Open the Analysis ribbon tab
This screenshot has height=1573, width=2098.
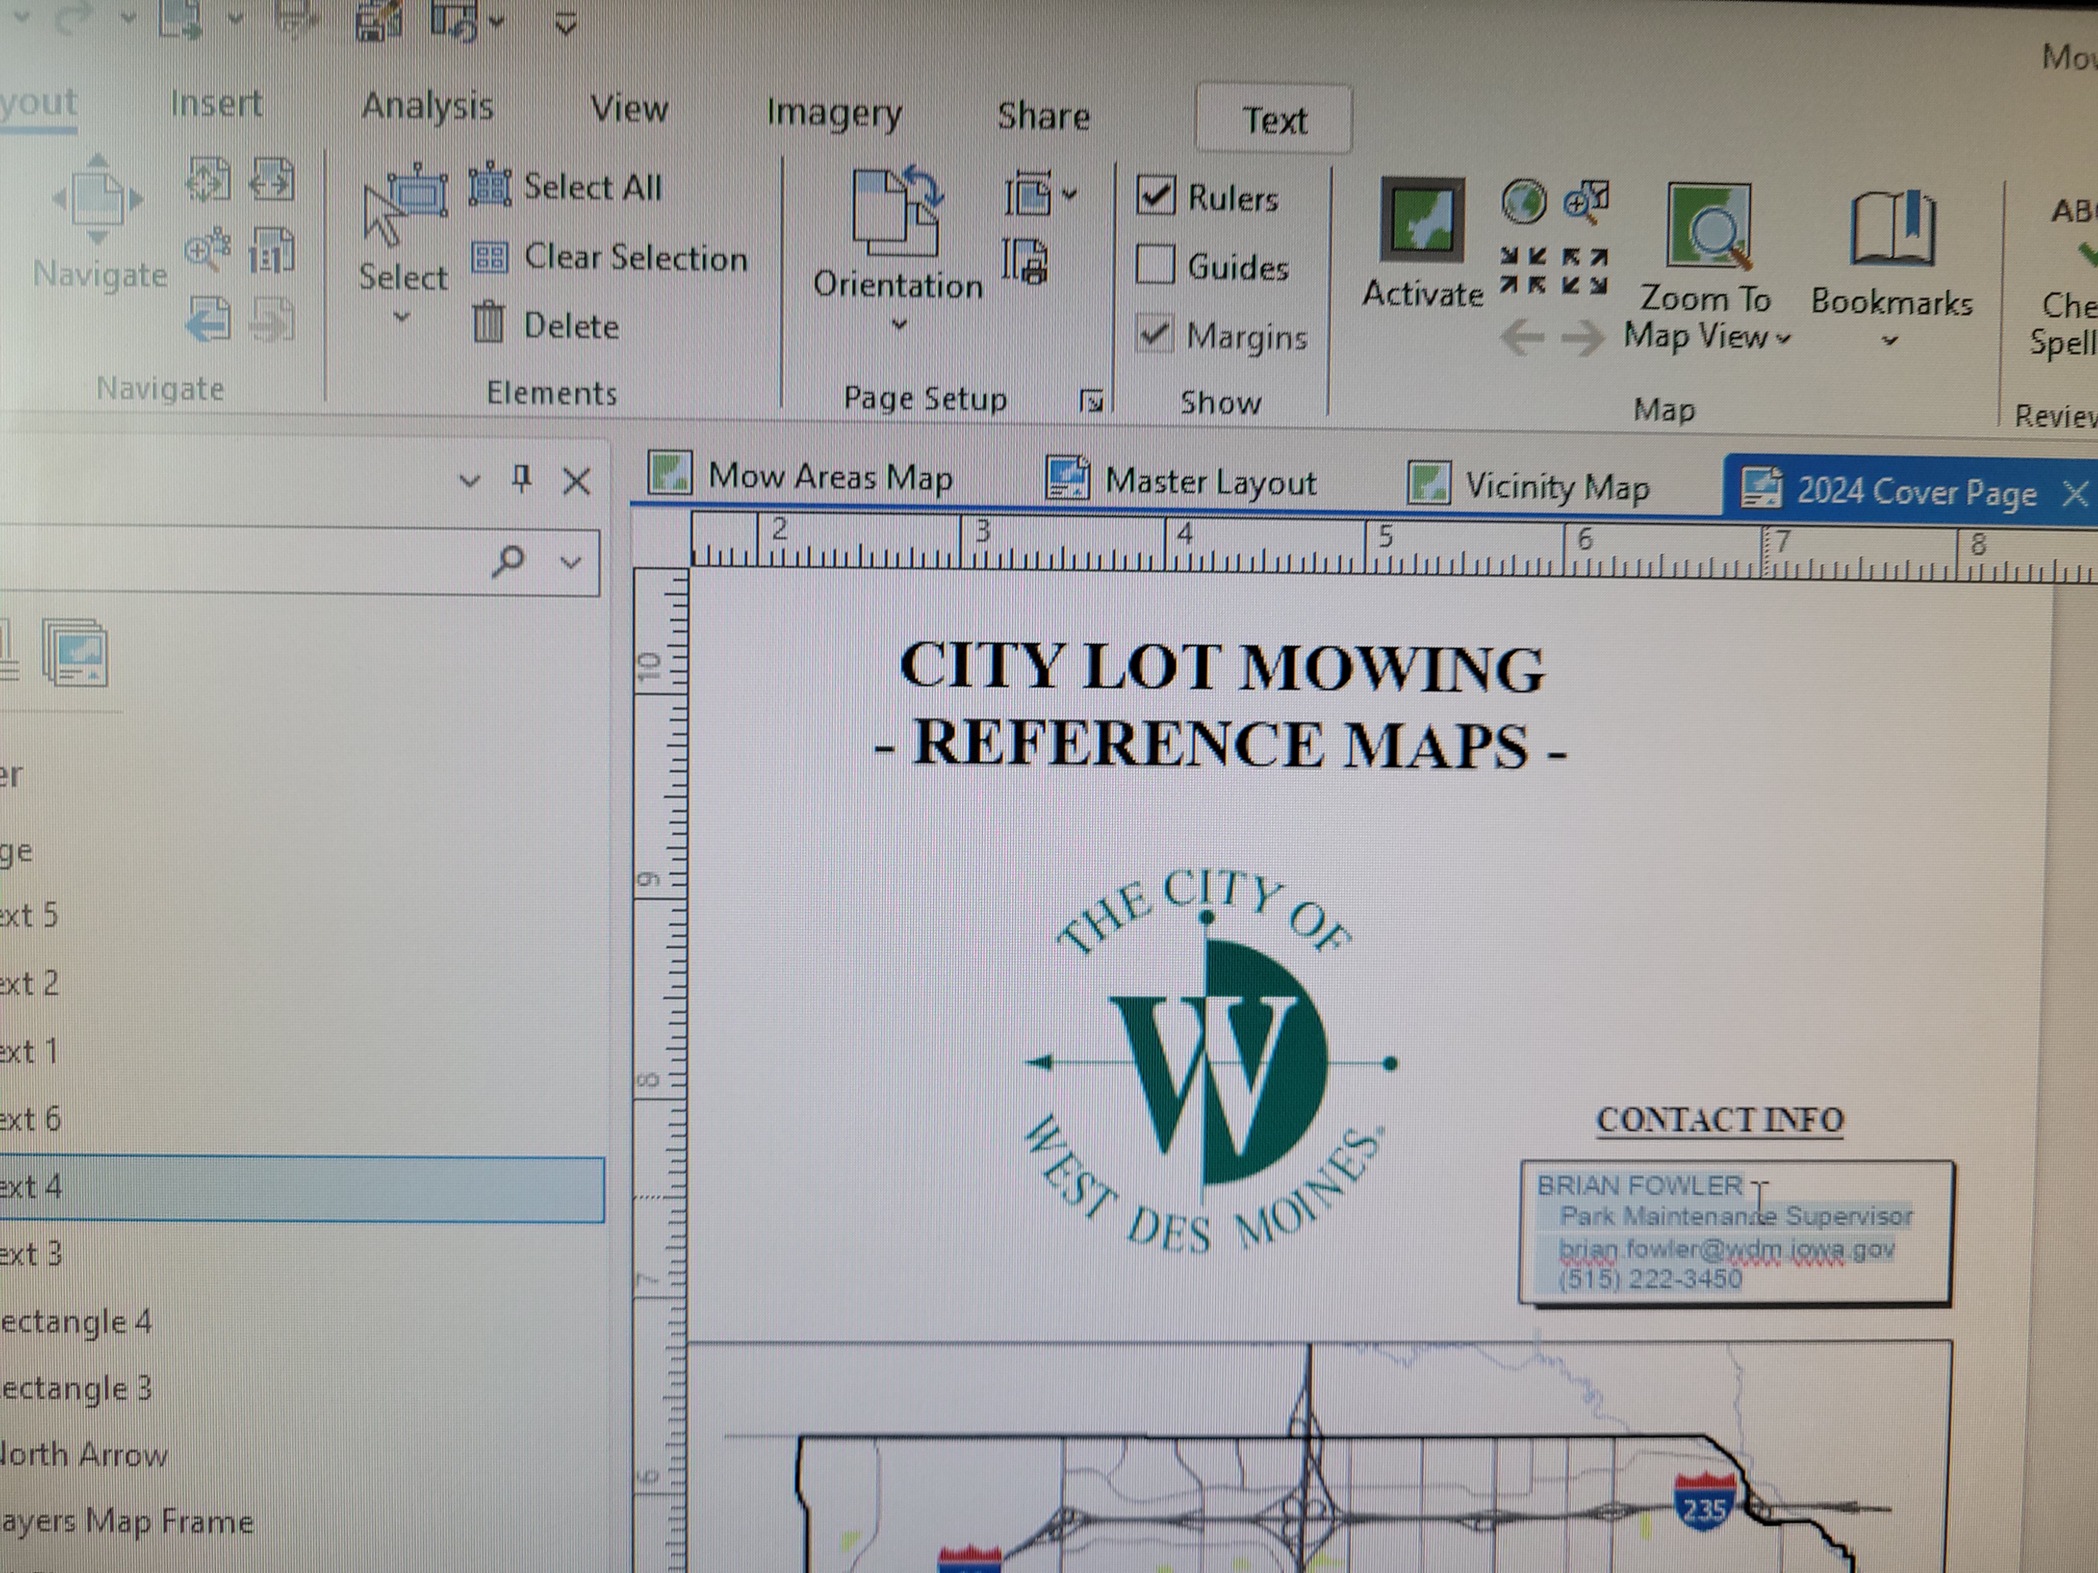point(428,106)
